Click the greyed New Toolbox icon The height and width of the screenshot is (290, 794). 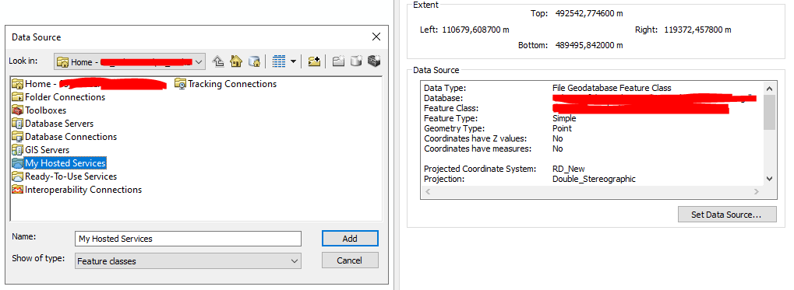[374, 61]
